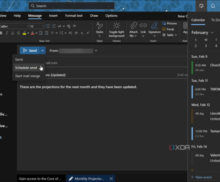Apply italic formatting
220x182 pixels.
(7, 33)
